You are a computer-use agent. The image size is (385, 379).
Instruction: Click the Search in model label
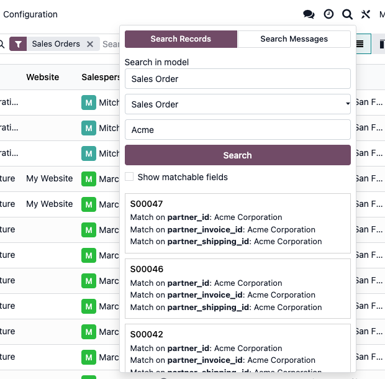tap(156, 62)
